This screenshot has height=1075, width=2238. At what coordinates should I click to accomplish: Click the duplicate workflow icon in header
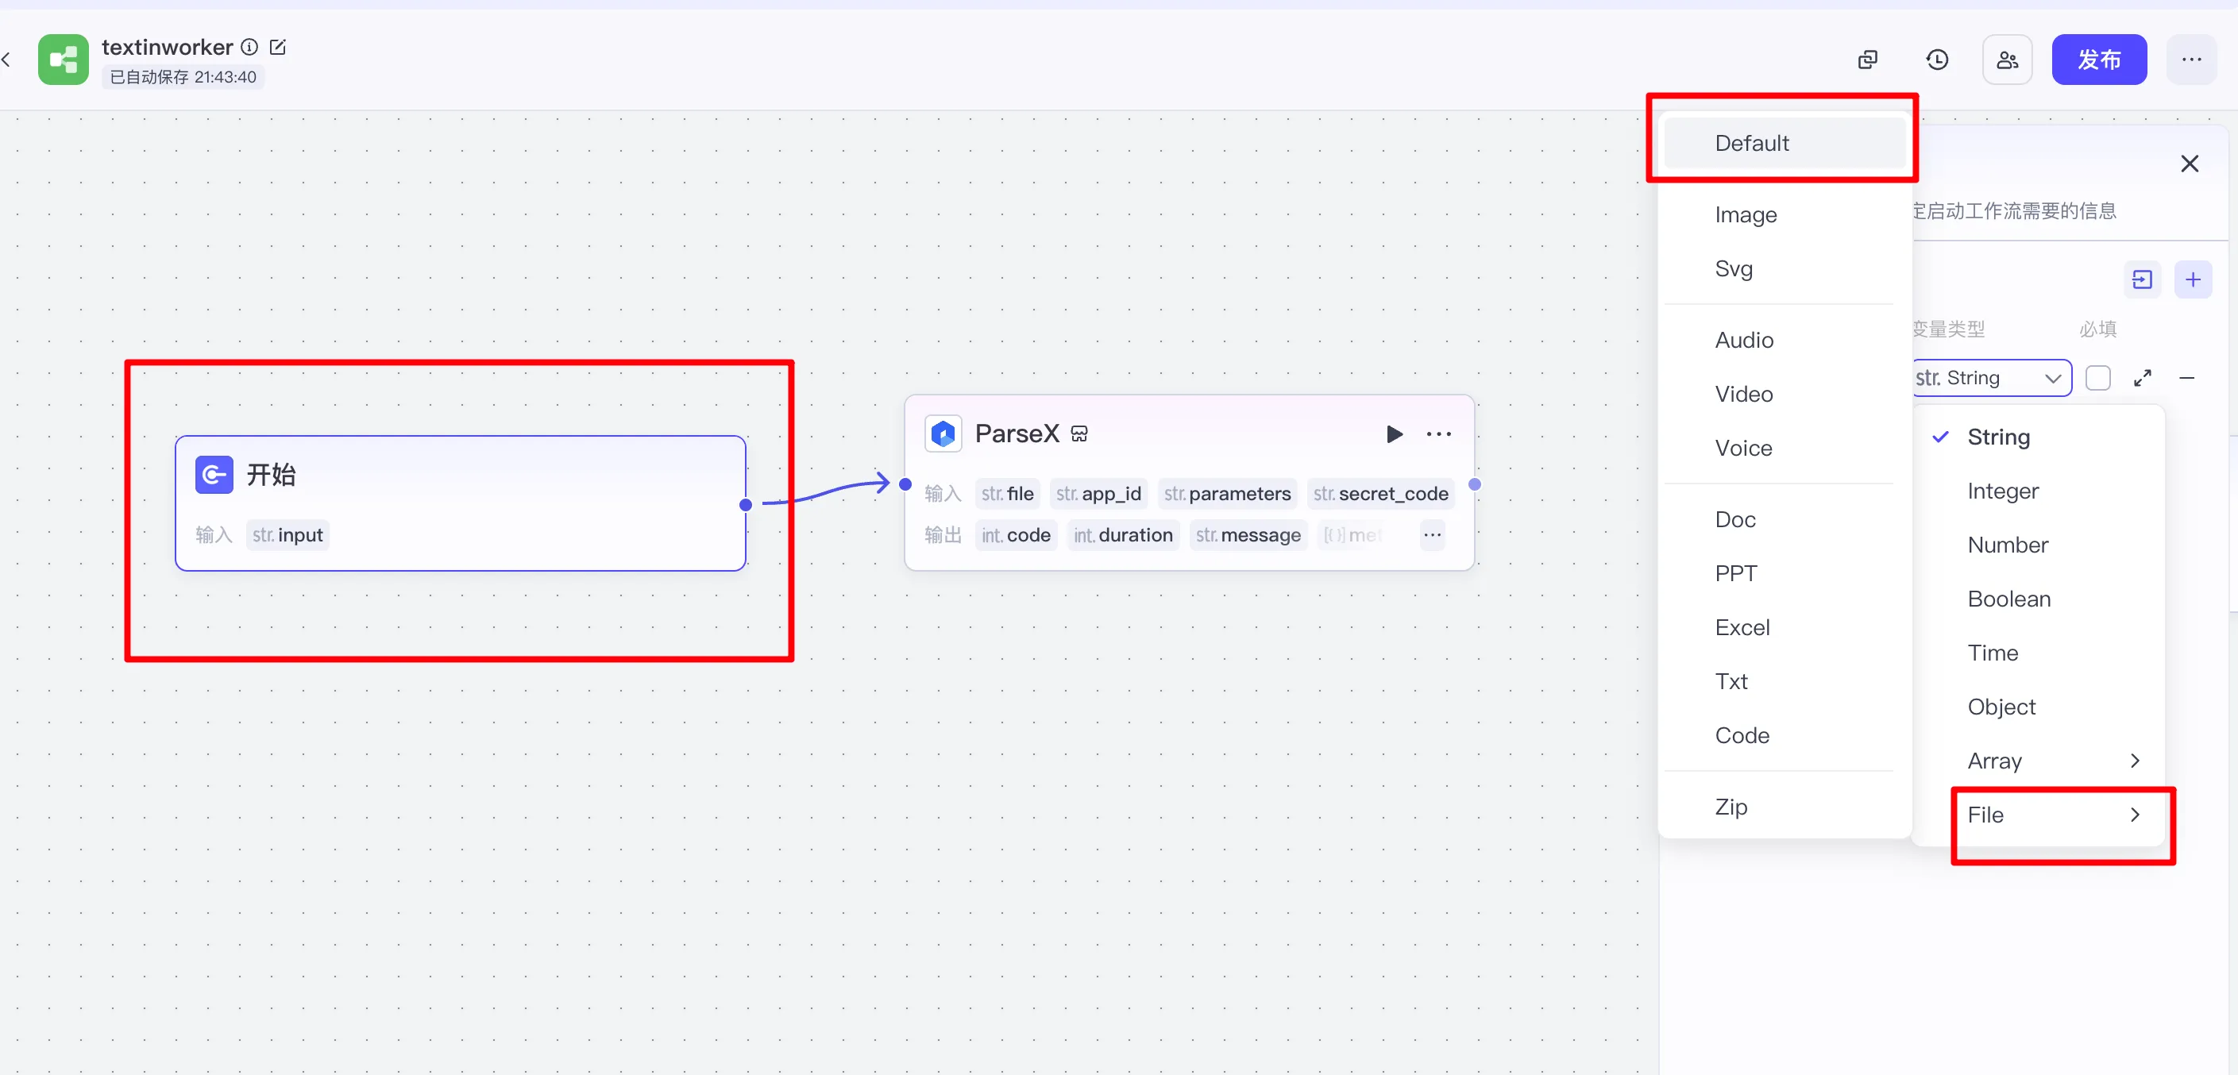pyautogui.click(x=1867, y=60)
